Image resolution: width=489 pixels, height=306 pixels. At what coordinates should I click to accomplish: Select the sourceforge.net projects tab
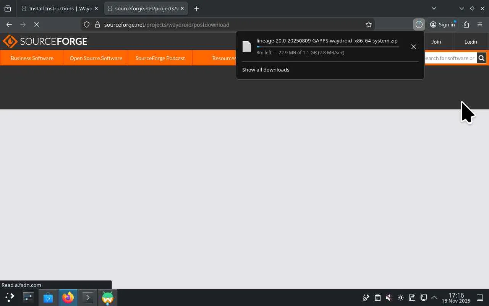[146, 8]
